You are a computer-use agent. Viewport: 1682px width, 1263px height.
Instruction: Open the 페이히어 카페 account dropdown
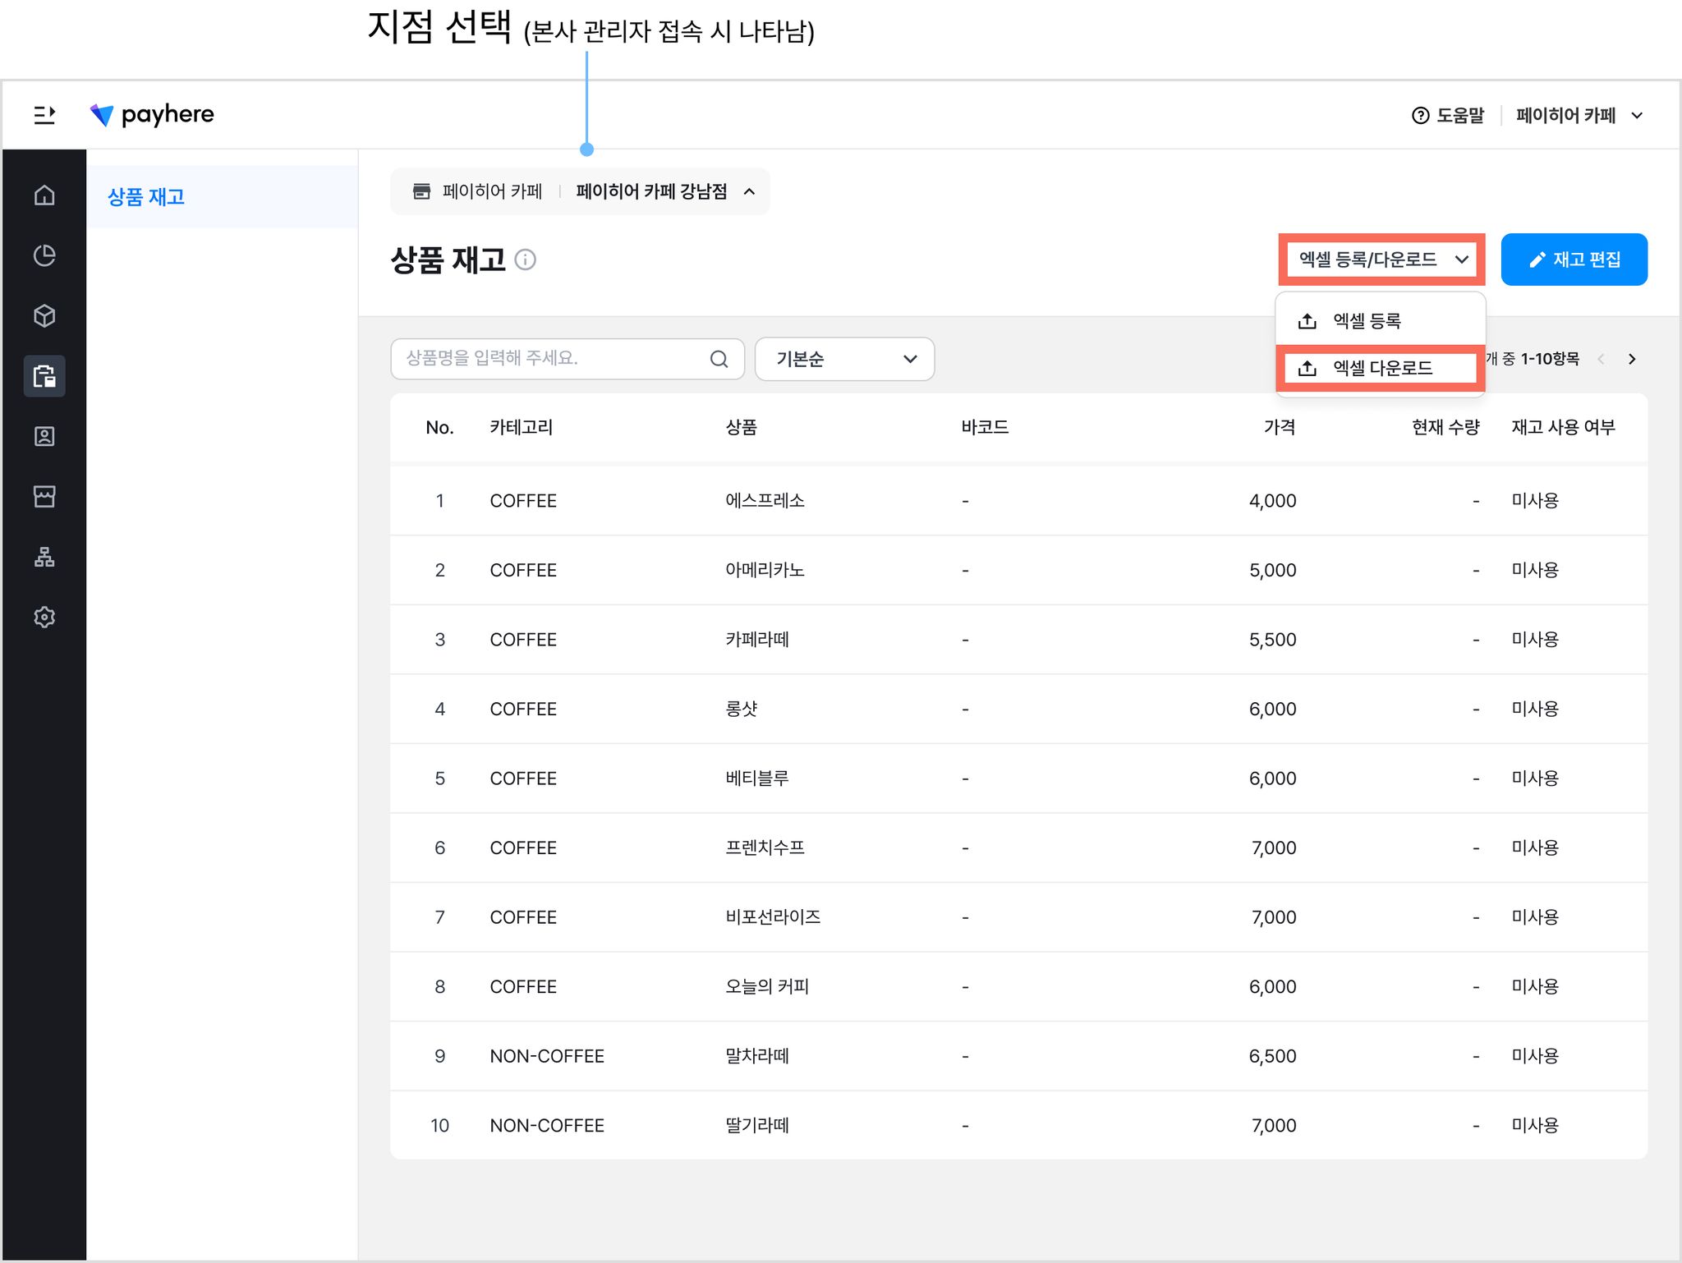(x=1579, y=116)
